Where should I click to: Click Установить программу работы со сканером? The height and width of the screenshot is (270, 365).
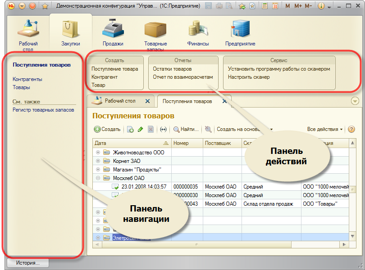tap(279, 69)
